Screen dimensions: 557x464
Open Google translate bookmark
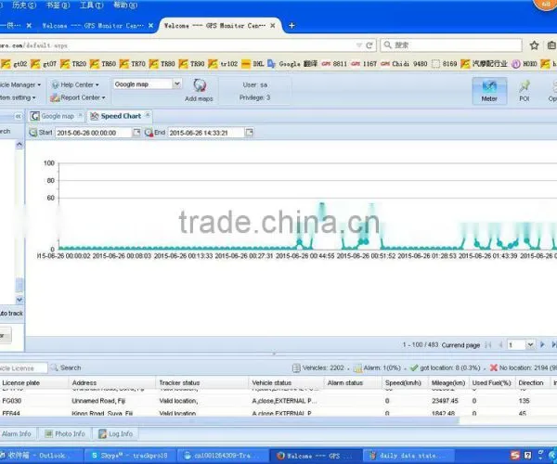pos(292,64)
